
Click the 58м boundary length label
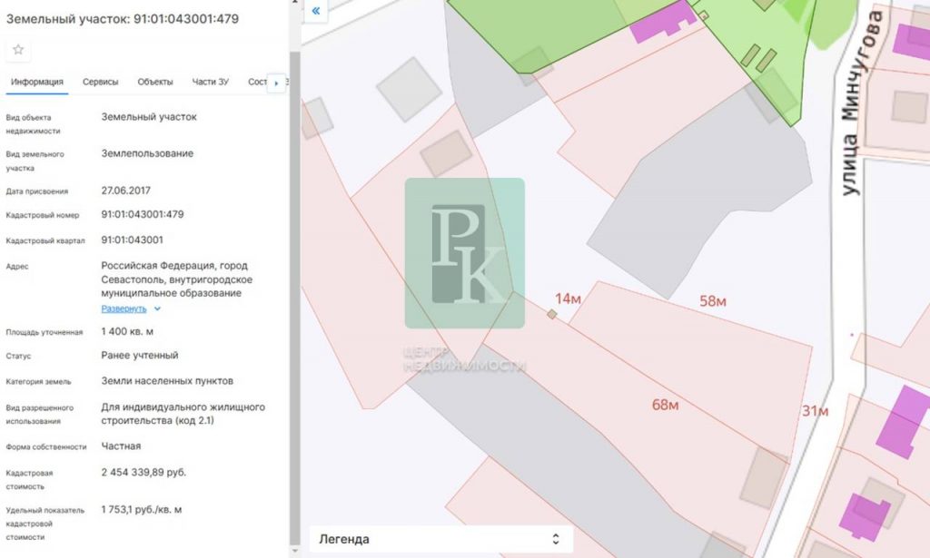point(712,301)
